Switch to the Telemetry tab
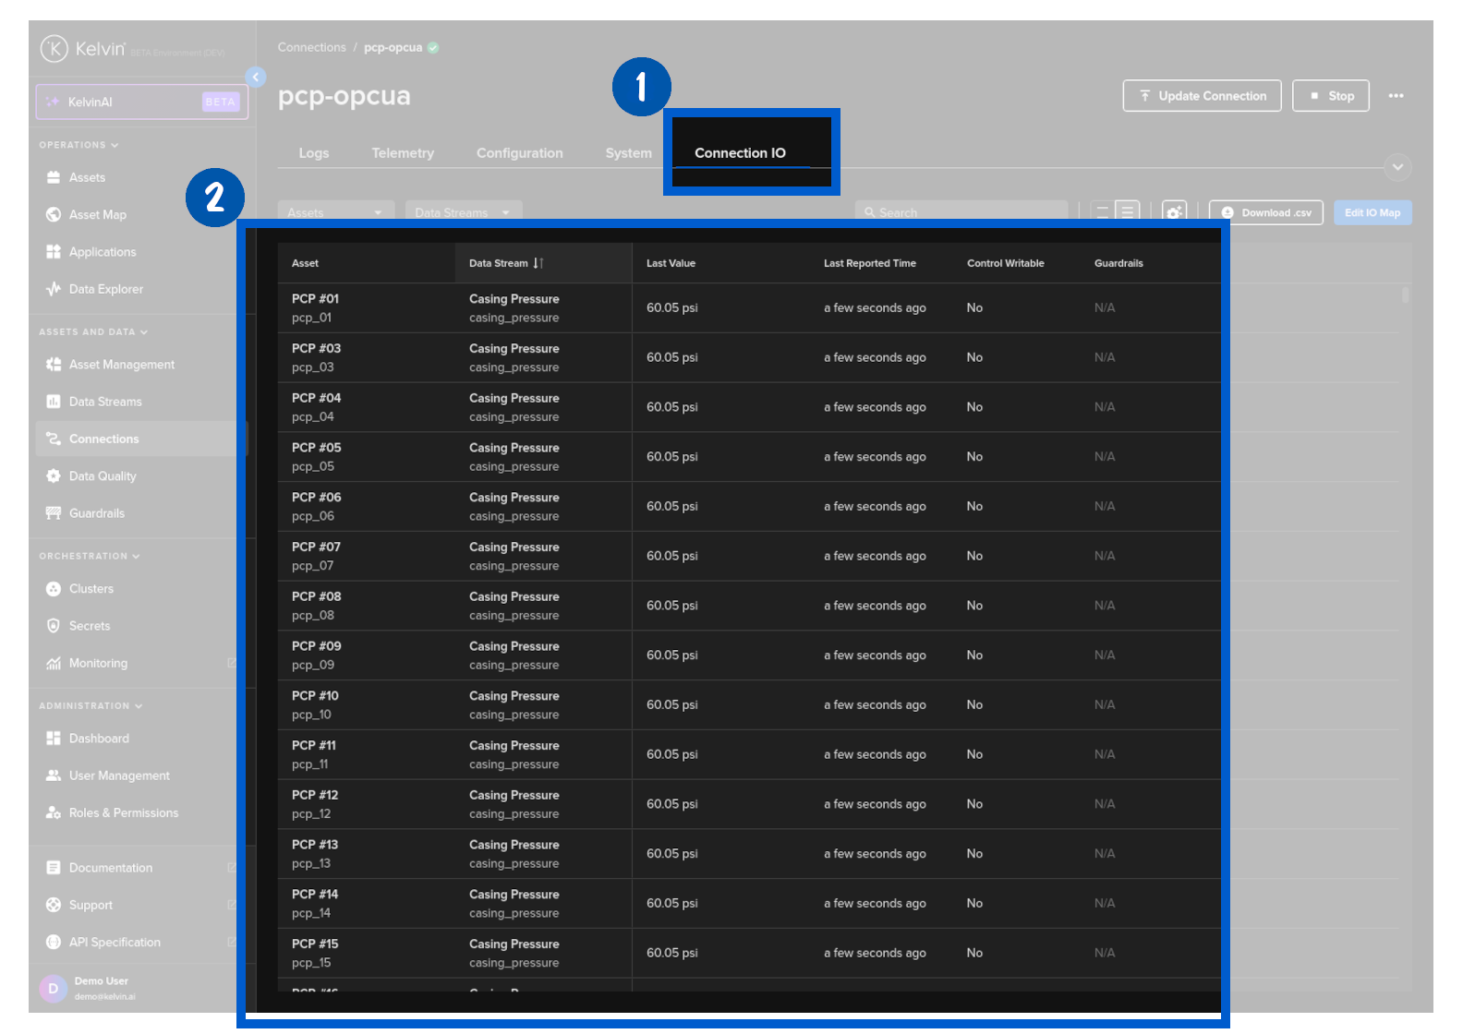Screen dimensions: 1463x1034 pyautogui.click(x=403, y=153)
